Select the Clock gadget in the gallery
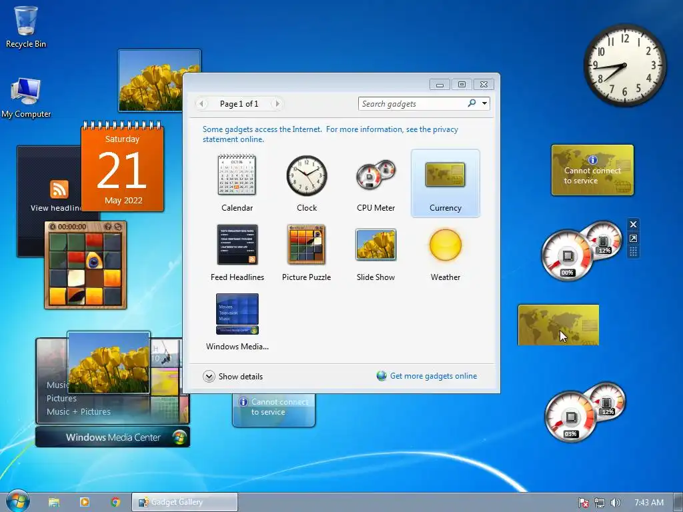 [x=307, y=183]
